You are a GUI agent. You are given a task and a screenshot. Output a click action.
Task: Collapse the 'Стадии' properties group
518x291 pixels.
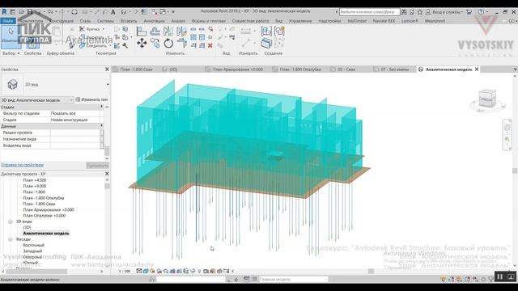[101, 107]
